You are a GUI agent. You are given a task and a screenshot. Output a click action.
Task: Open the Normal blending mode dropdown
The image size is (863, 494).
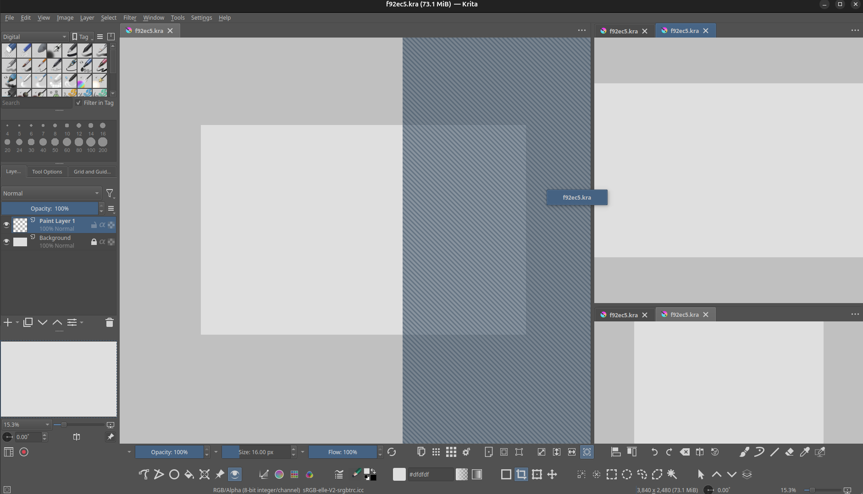click(x=51, y=193)
